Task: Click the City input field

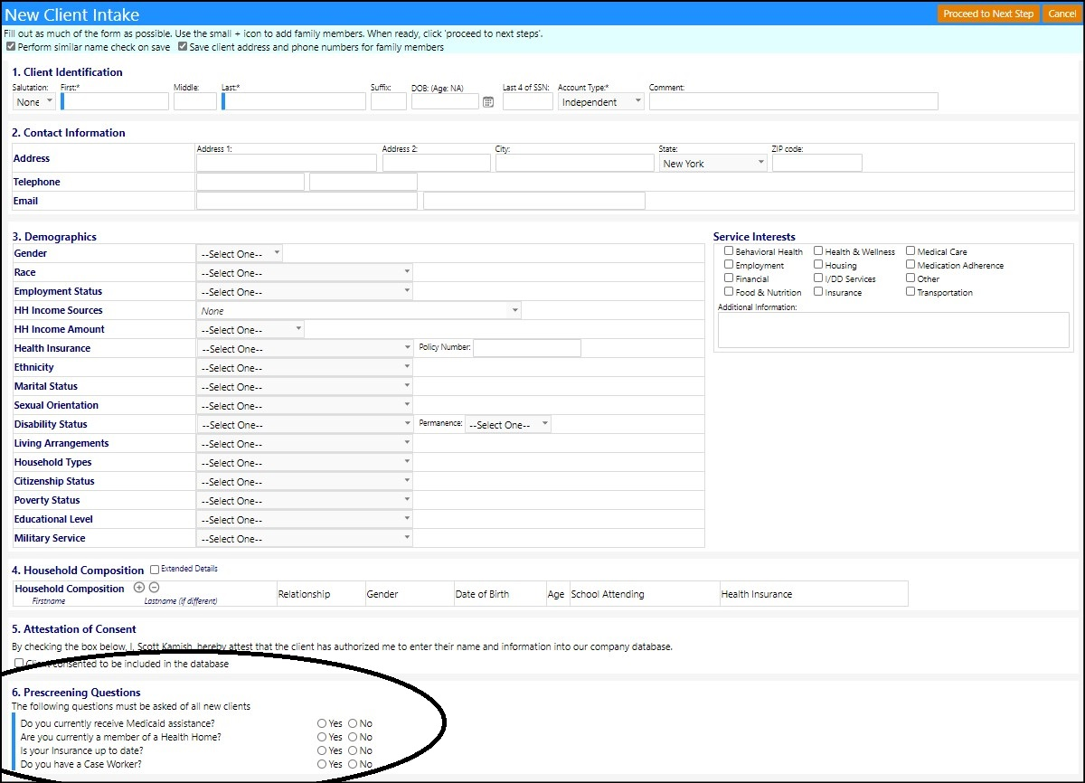Action: tap(575, 163)
